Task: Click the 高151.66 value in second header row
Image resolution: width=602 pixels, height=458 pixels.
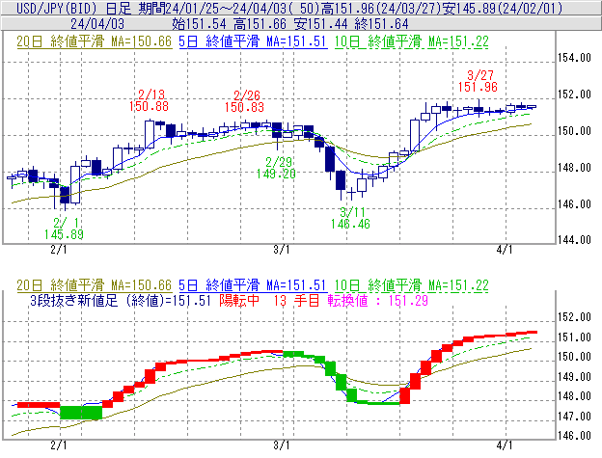Action: [x=260, y=24]
